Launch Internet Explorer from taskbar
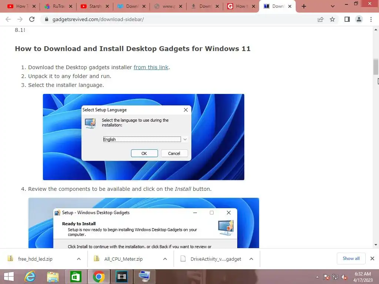This screenshot has height=284, width=379. (x=30, y=277)
